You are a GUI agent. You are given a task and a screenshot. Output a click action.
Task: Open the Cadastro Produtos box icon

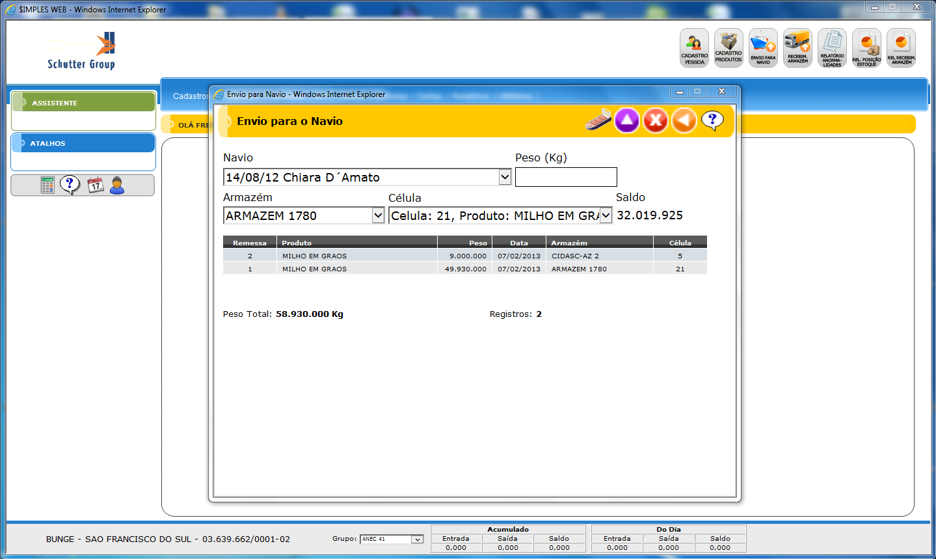729,48
